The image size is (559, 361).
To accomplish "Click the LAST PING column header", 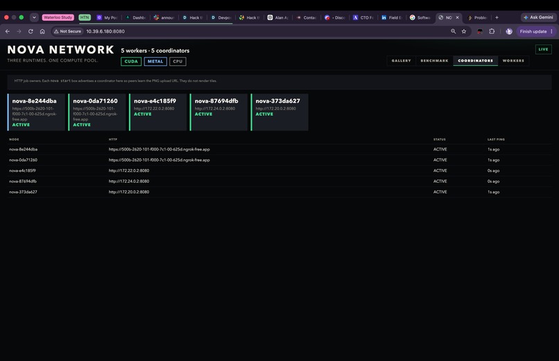I will [496, 139].
